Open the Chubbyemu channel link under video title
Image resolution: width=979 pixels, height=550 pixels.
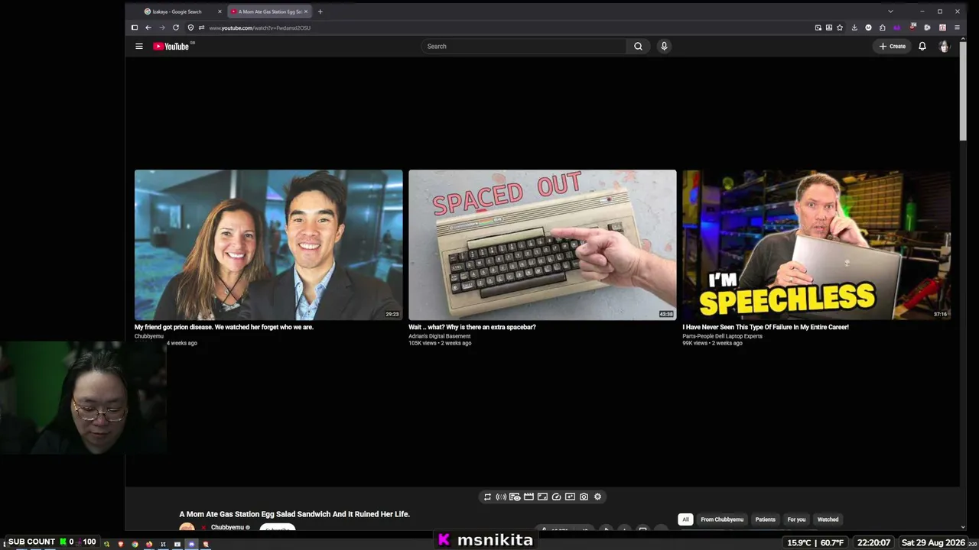tap(227, 527)
